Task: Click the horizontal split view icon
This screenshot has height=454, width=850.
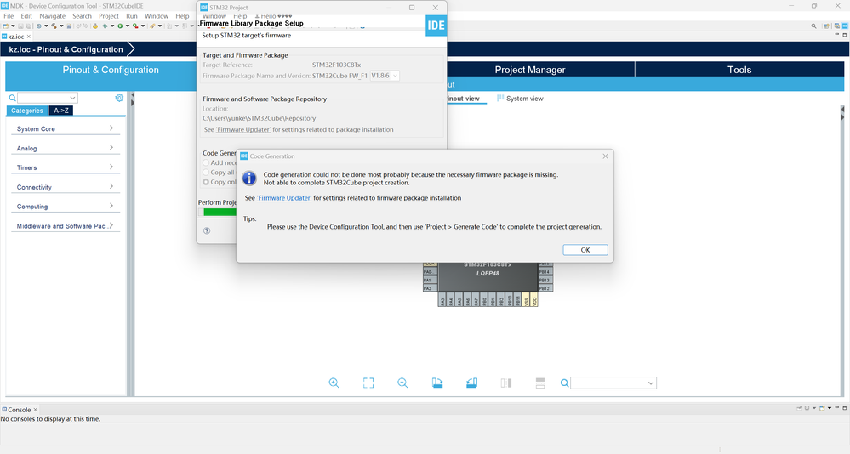Action: (540, 383)
